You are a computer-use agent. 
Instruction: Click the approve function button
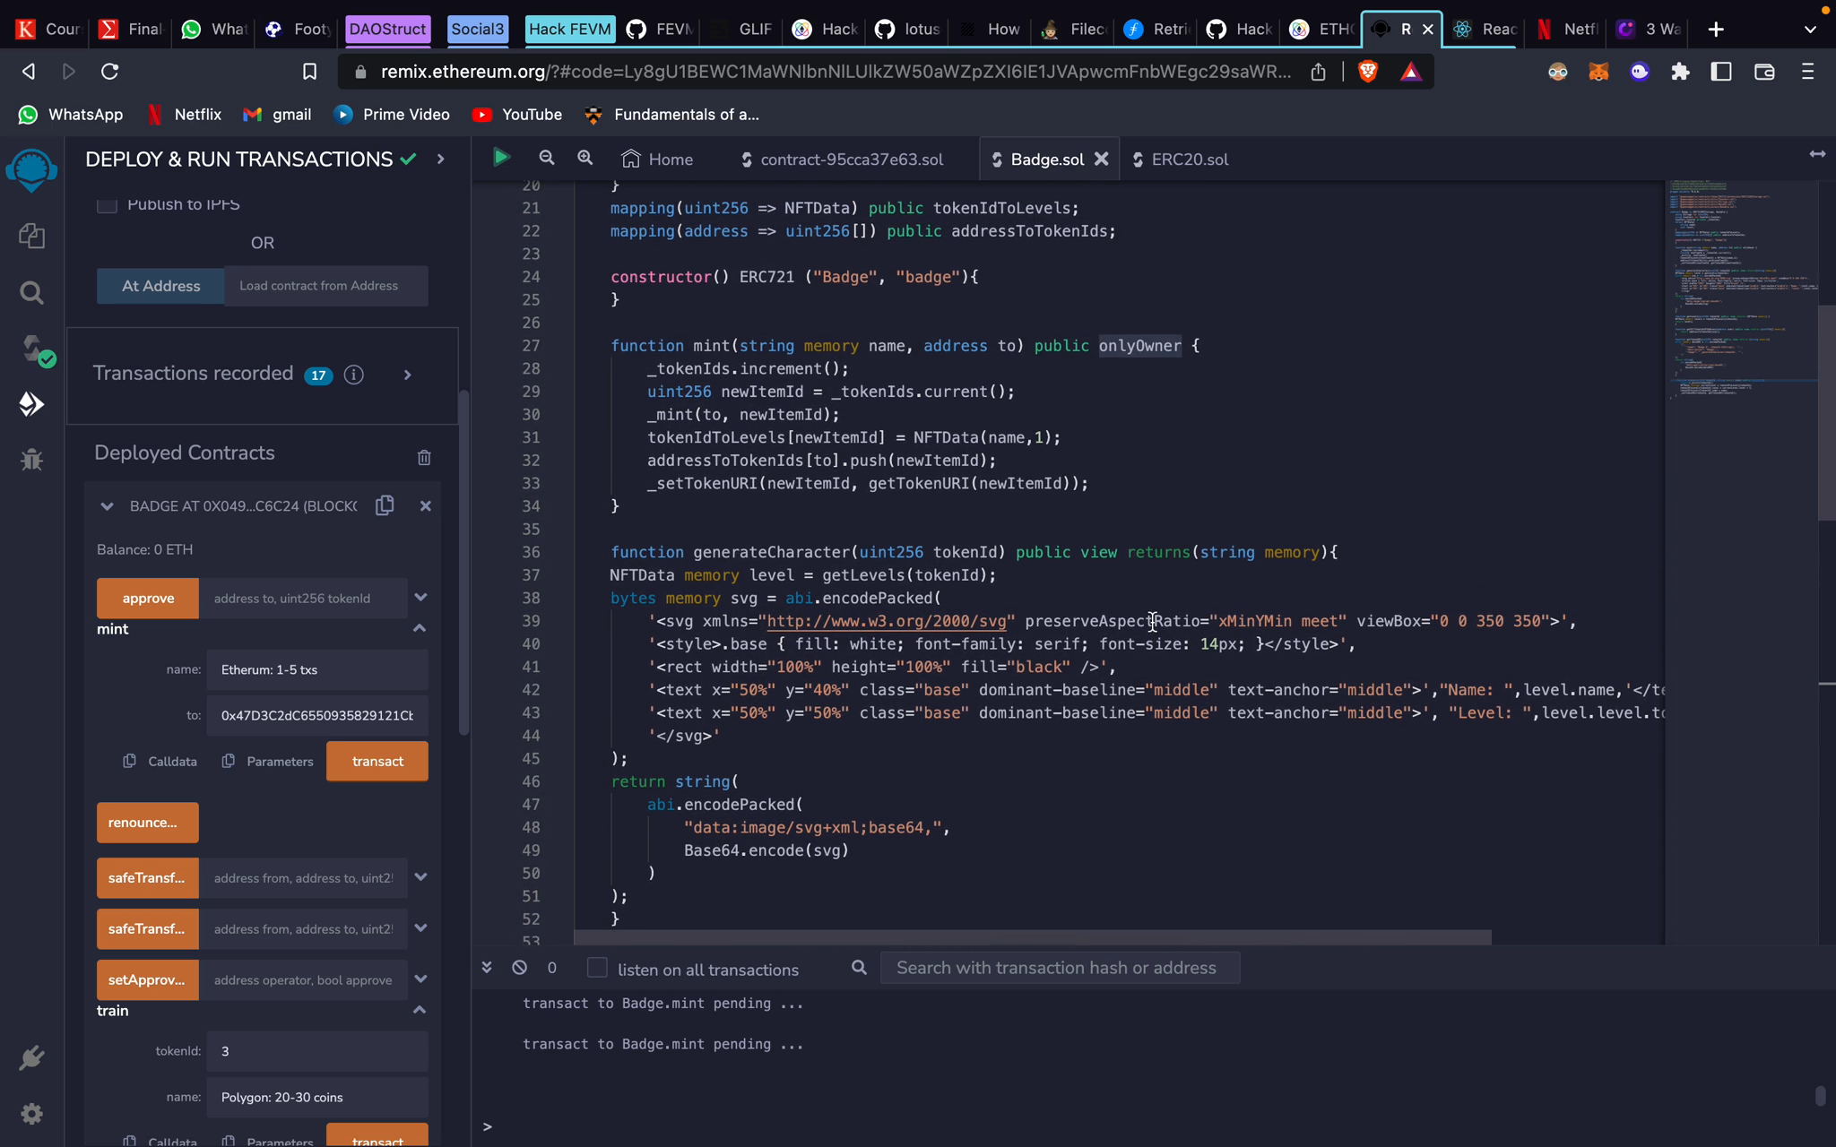tap(148, 598)
